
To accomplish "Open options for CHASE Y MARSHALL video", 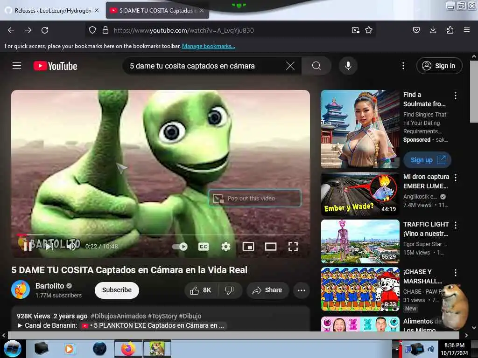I will point(456,272).
